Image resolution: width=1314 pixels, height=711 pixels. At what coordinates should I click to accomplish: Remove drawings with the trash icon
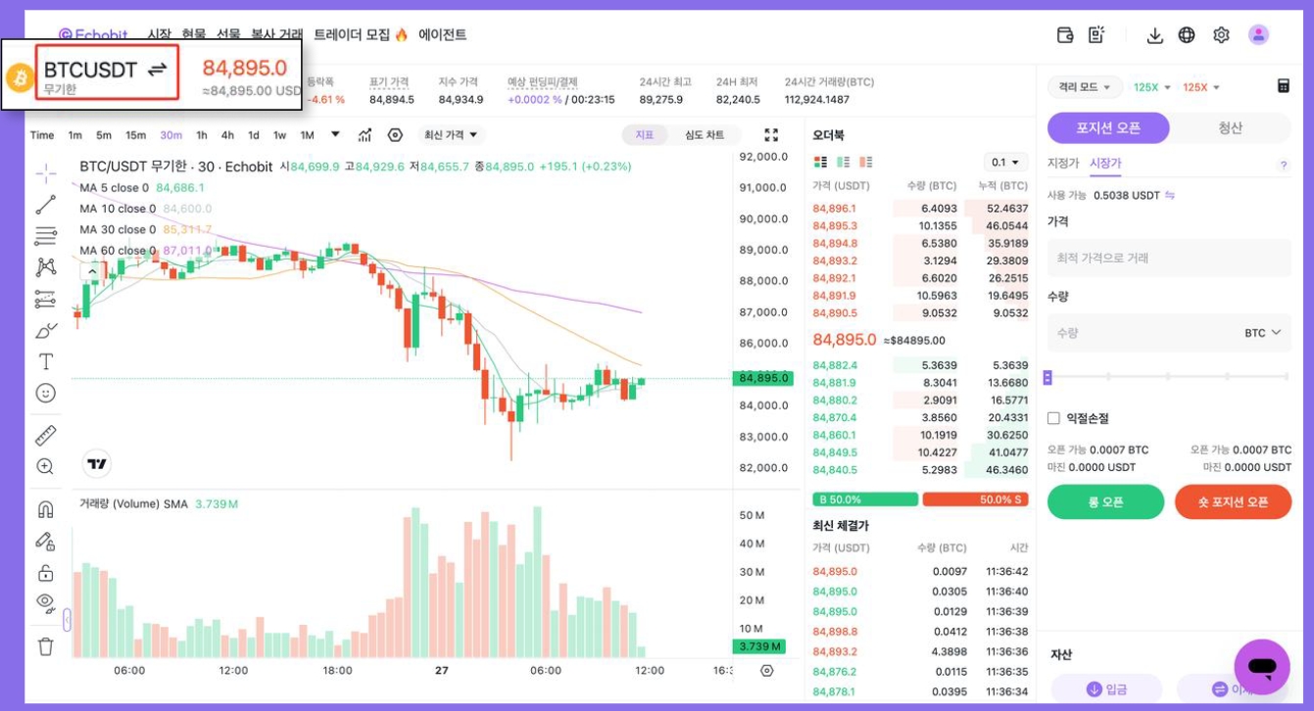coord(45,646)
